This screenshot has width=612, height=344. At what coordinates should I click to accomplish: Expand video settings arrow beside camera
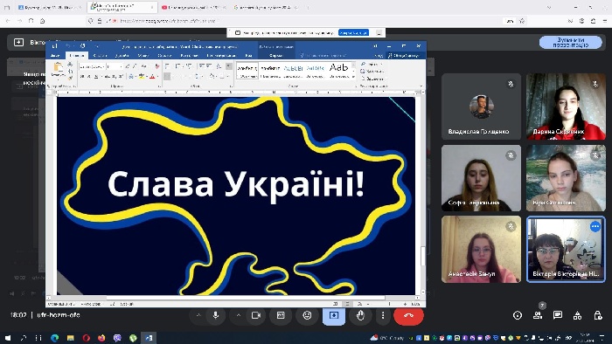[x=238, y=315]
